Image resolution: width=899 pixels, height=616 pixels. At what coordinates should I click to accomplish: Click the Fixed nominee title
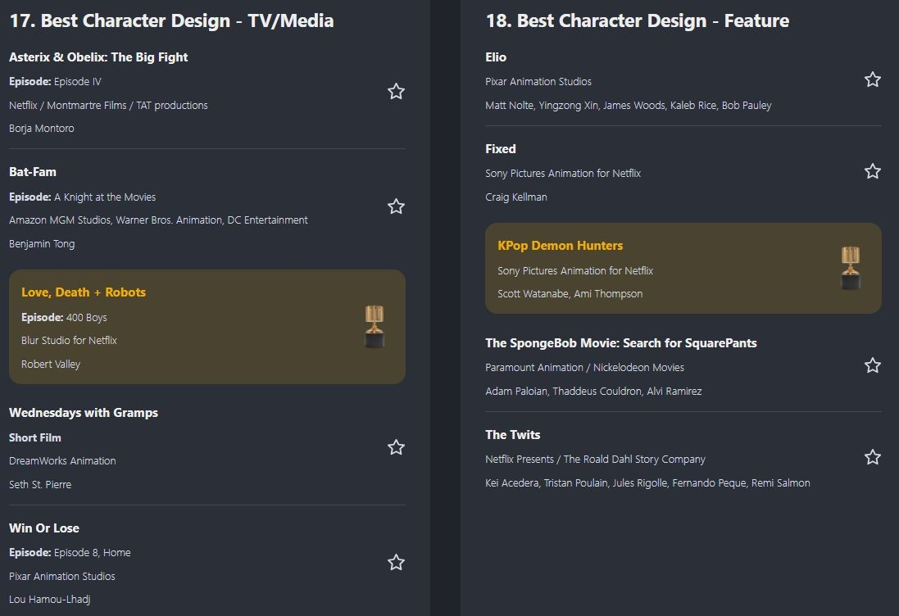500,149
